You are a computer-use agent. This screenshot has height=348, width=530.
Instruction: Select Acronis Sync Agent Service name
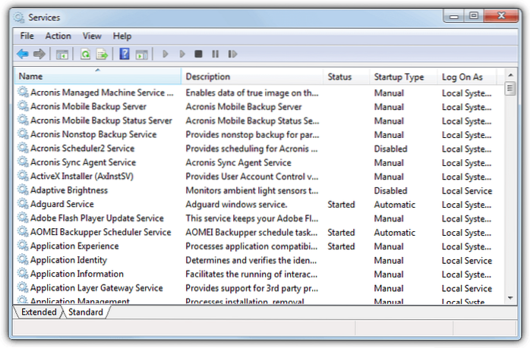84,162
